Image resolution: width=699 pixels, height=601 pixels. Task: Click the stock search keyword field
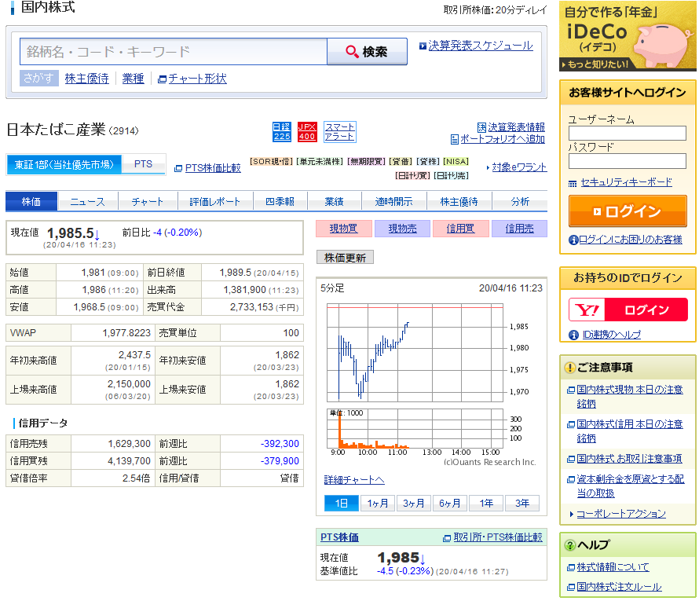point(174,52)
